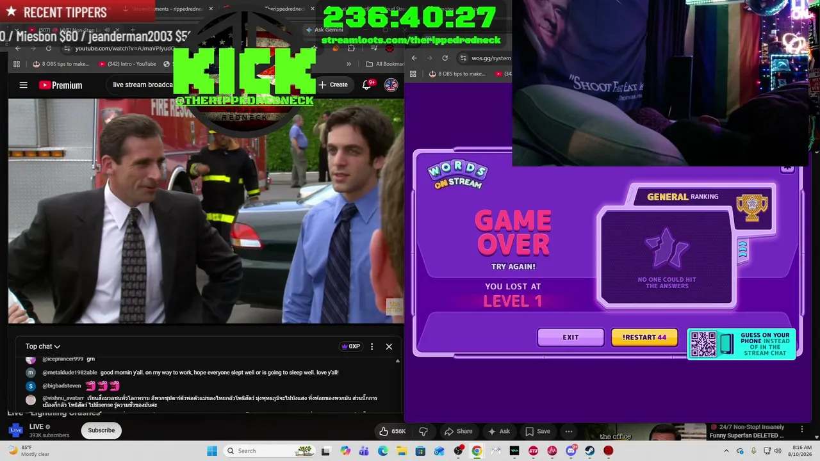Share the YouTube video
Screen dimensions: 820x461
[458, 431]
